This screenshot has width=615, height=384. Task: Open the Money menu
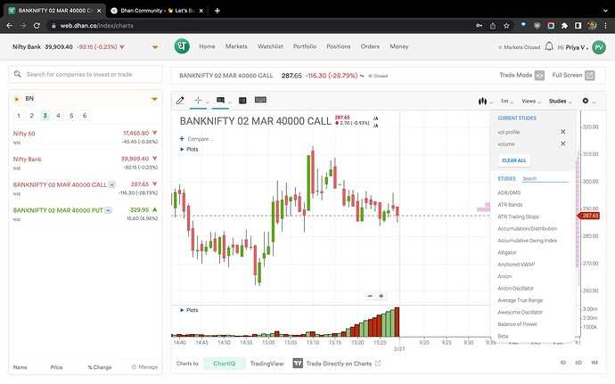click(x=399, y=46)
